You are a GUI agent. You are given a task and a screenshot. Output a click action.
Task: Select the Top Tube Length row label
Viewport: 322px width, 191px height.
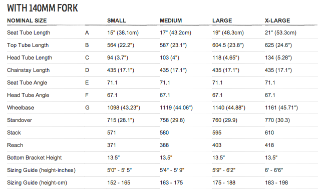coord(28,45)
